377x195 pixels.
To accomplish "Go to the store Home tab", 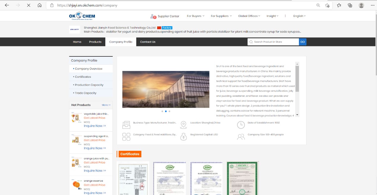I will pos(77,42).
